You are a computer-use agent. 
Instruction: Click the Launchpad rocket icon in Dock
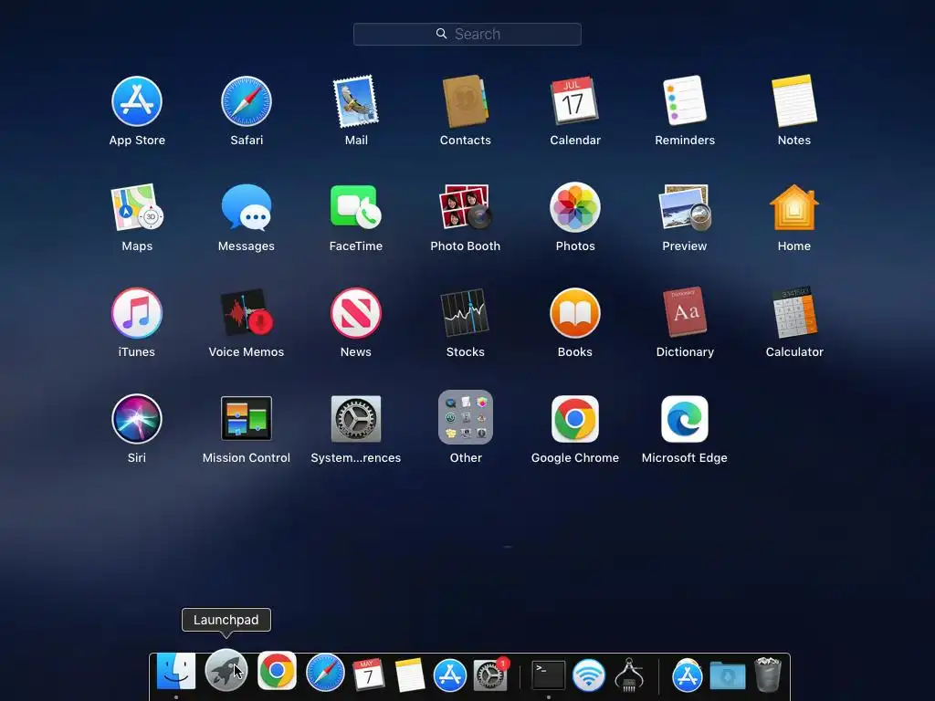(x=226, y=670)
